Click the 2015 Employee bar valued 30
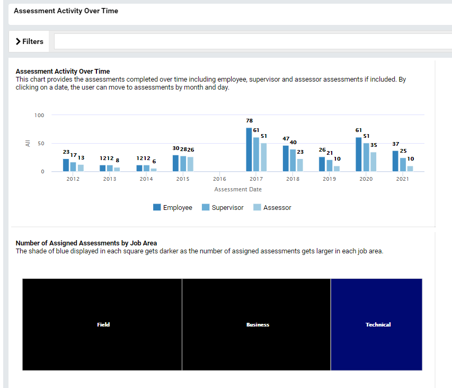Viewport: 452px width, 388px height. (x=175, y=163)
